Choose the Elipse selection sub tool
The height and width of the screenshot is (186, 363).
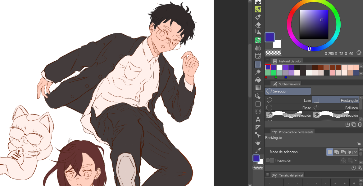click(x=288, y=108)
